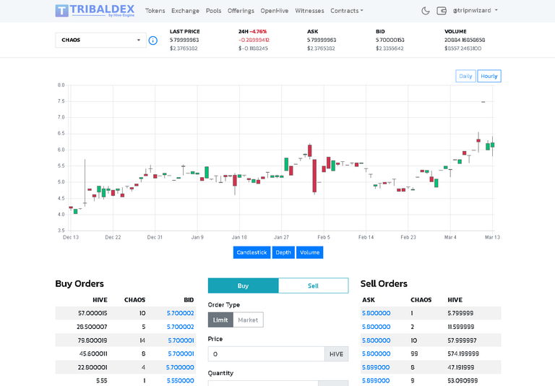Click the first 5.700002 bid in the 57.000015 row

point(181,314)
